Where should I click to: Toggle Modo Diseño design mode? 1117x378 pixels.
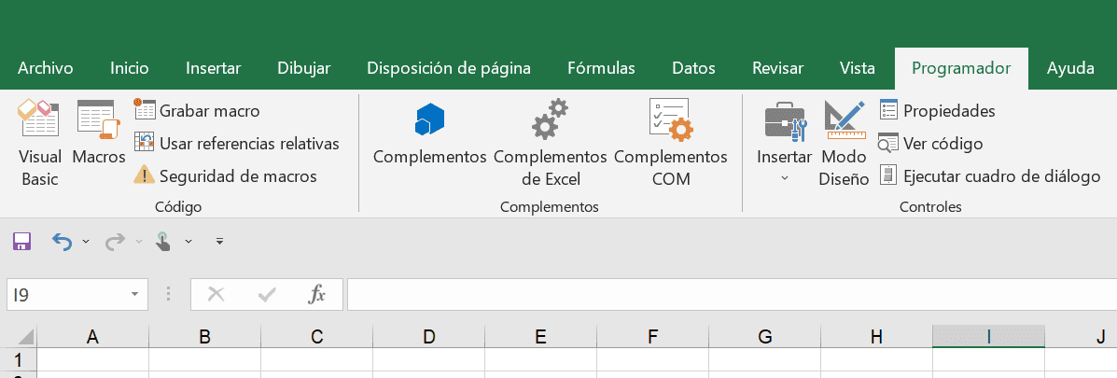[844, 142]
